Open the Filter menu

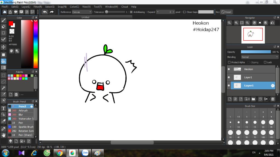click(38, 7)
